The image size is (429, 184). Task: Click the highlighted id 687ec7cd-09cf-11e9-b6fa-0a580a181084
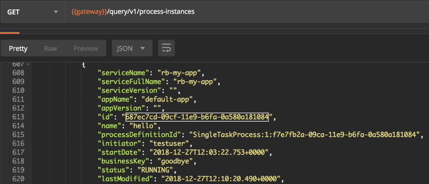pos(197,117)
